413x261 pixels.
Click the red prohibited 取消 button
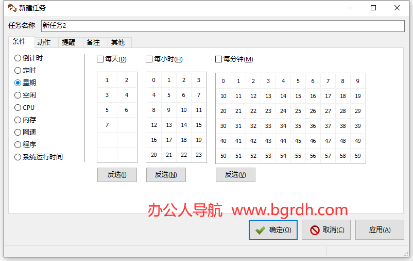pos(326,230)
